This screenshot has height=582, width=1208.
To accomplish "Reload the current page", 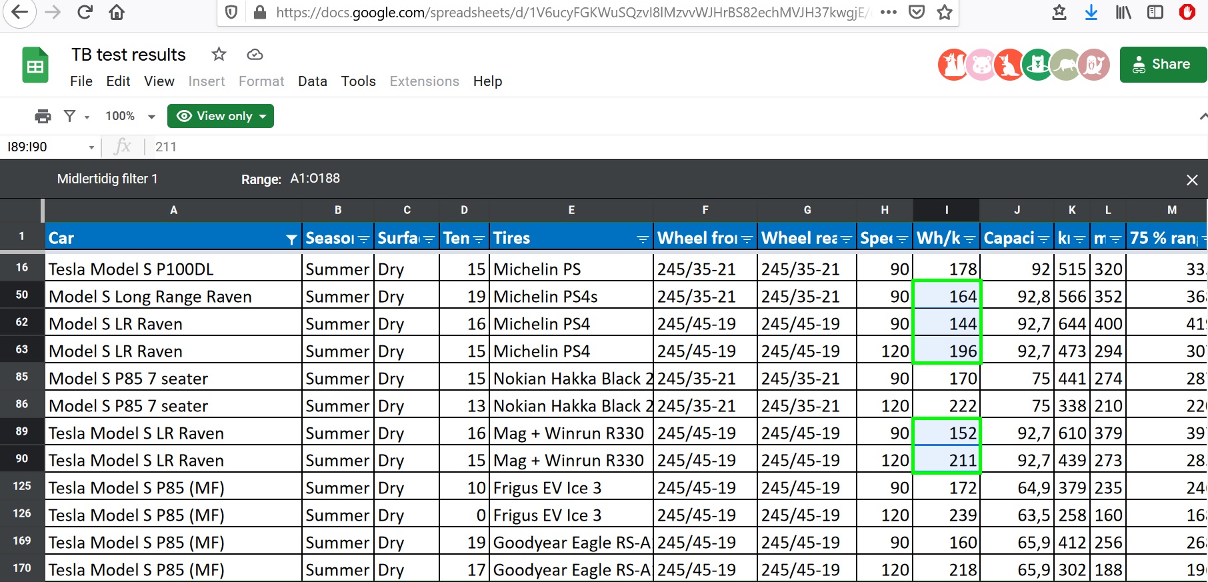I will (x=85, y=13).
